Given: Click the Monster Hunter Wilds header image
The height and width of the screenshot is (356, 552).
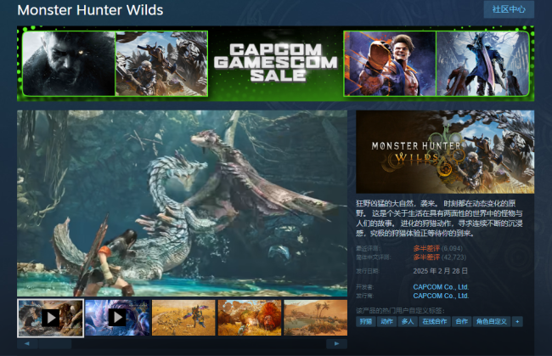Looking at the screenshot, I should pos(445,153).
